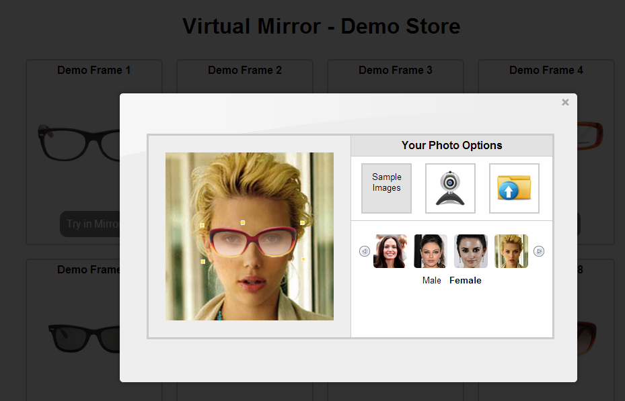Open the webcam photo option
Viewport: 625px width, 401px height.
pyautogui.click(x=450, y=188)
